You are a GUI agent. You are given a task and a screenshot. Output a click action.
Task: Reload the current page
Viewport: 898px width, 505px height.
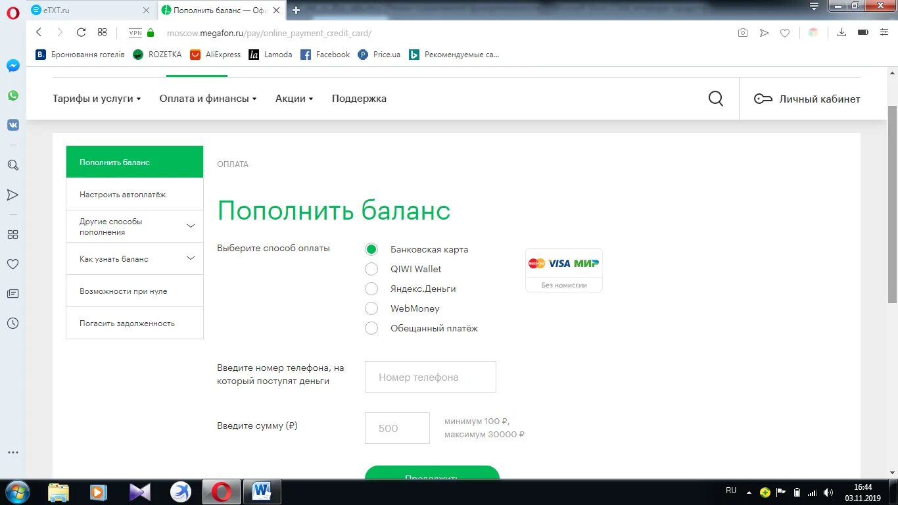pyautogui.click(x=81, y=32)
